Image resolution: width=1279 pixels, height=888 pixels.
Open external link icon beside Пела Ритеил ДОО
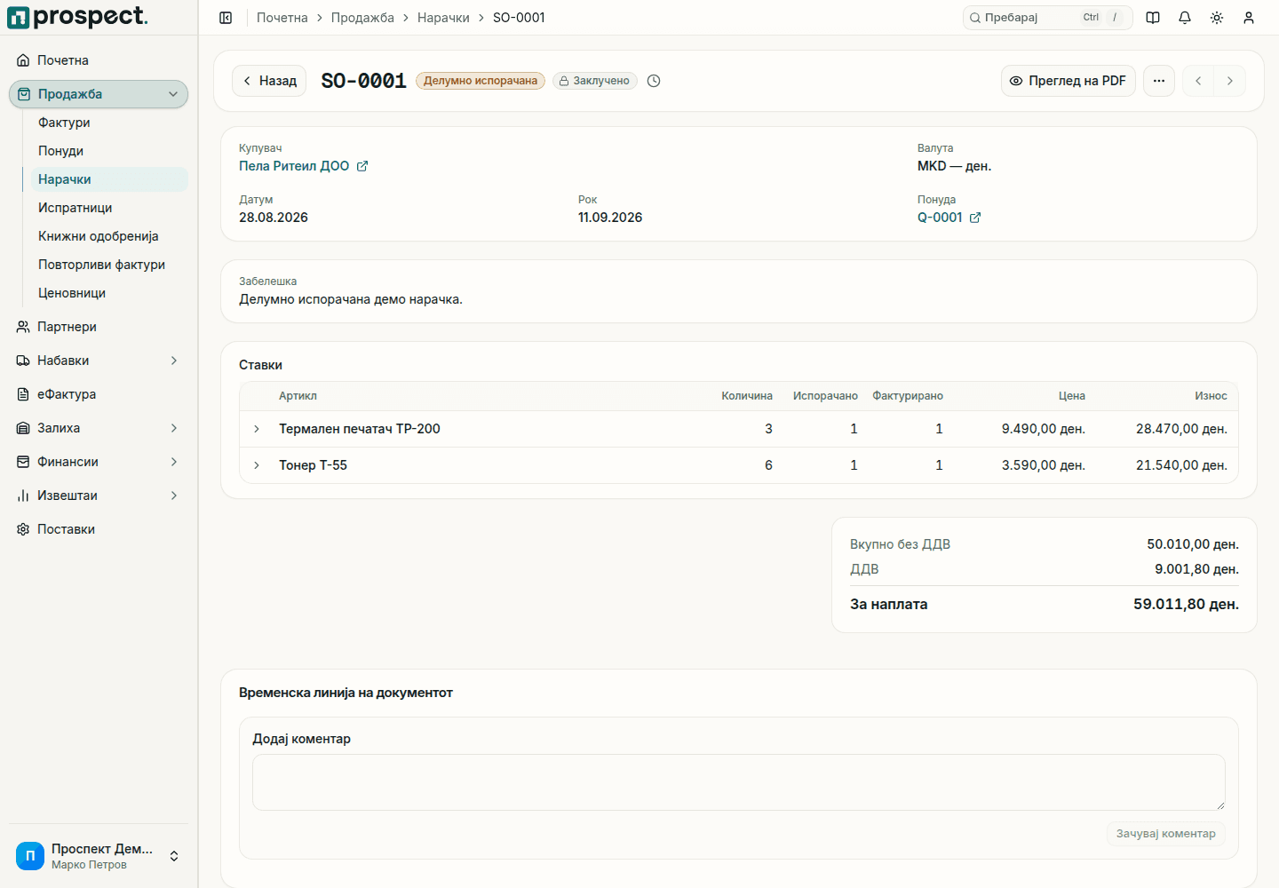coord(362,166)
